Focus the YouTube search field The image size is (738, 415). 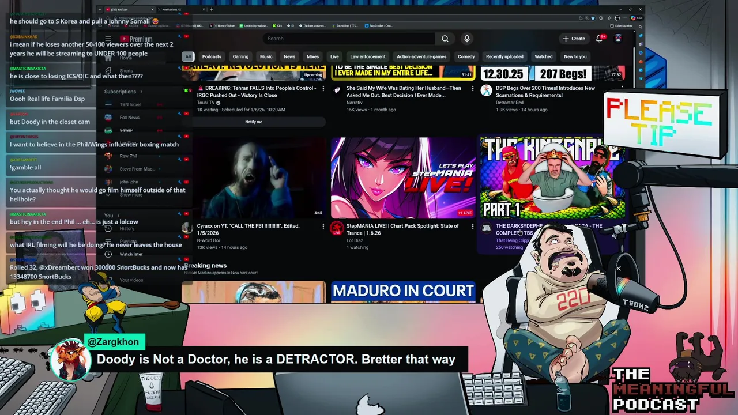[349, 39]
